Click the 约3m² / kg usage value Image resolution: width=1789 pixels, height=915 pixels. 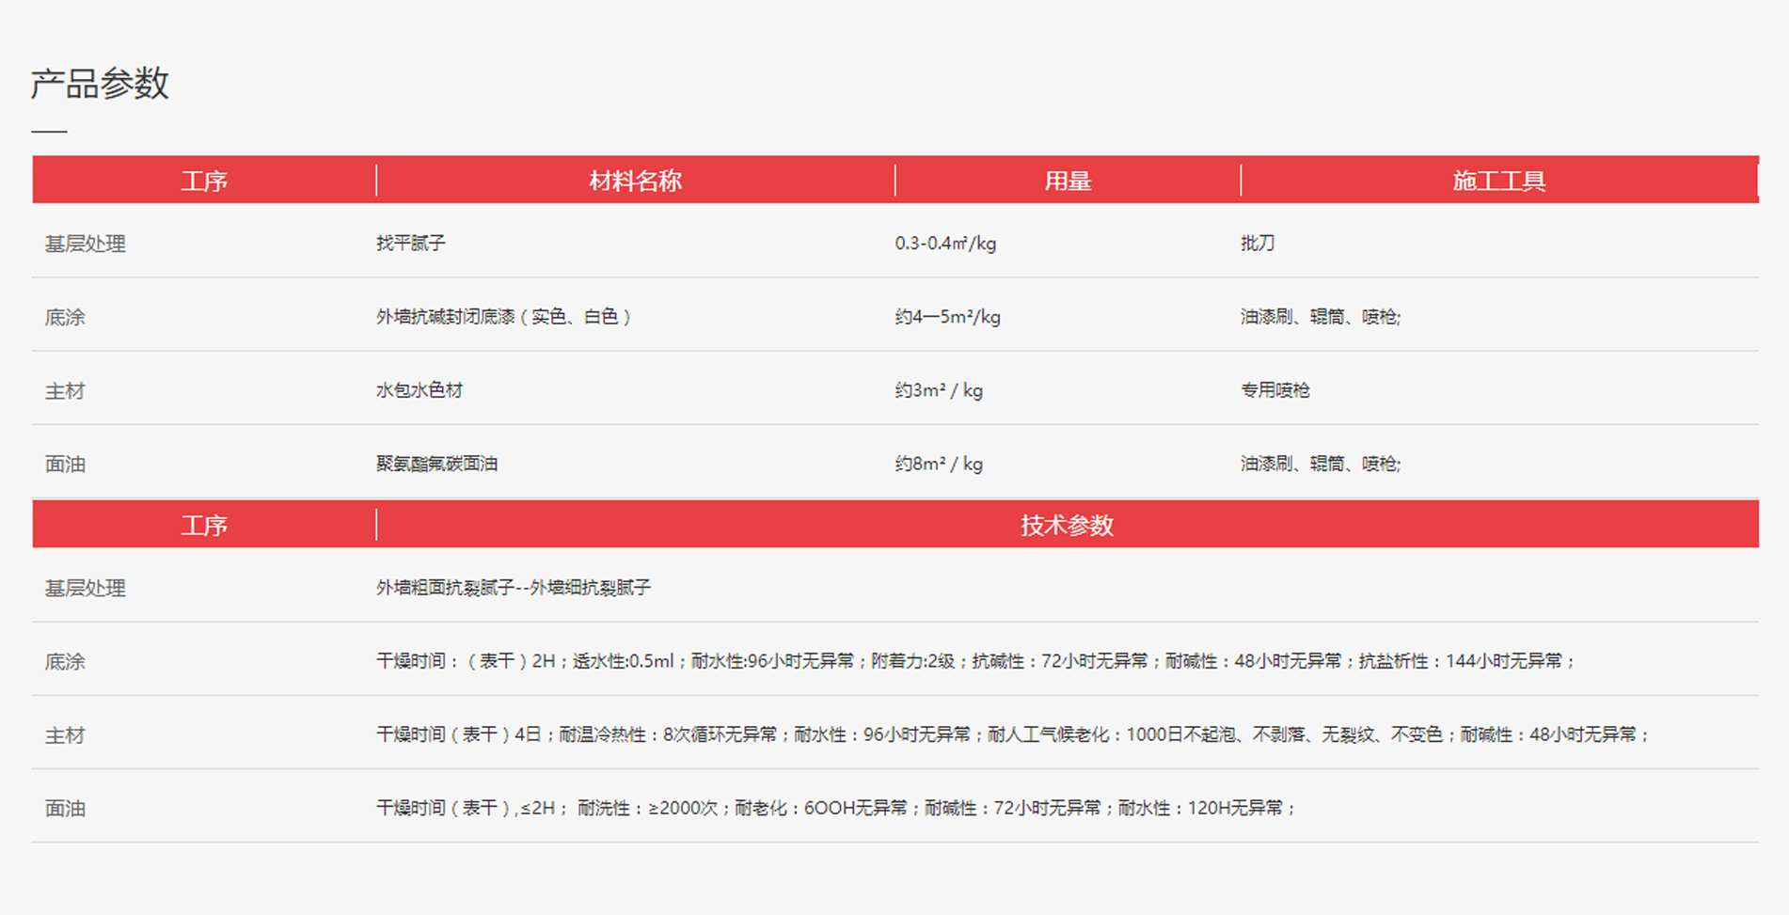(939, 390)
